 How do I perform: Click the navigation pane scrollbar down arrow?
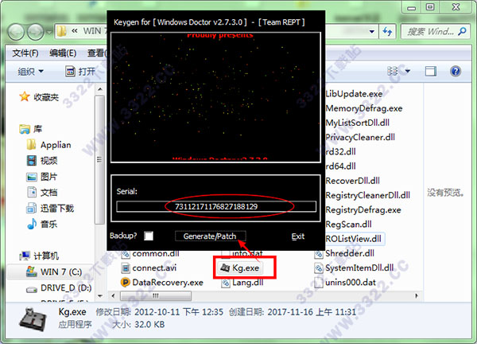coord(100,295)
